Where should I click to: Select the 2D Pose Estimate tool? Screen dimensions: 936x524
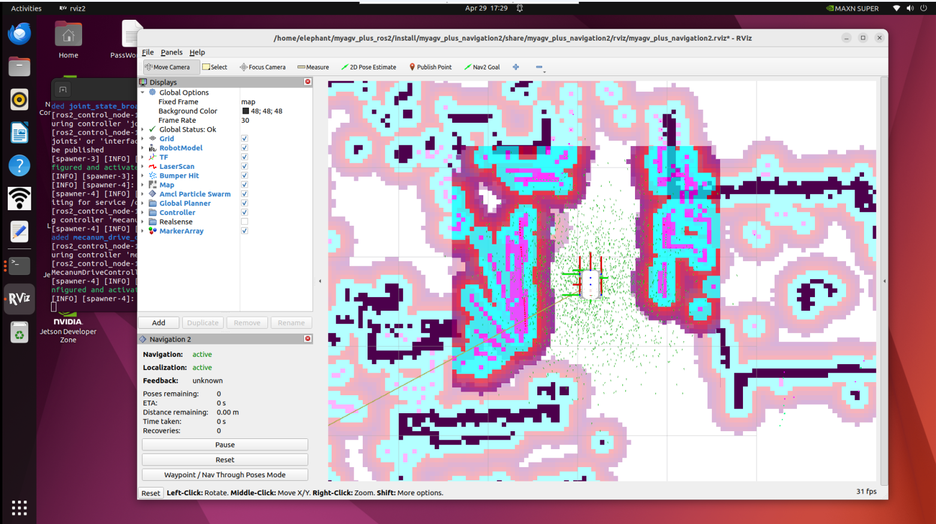pyautogui.click(x=369, y=67)
